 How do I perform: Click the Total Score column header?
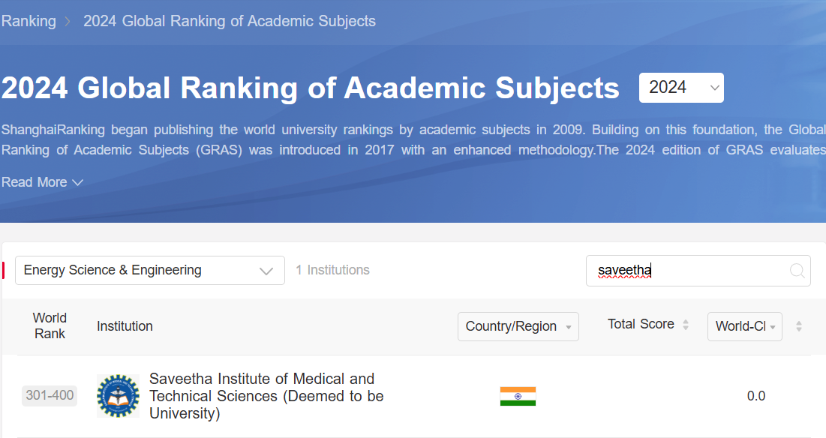coord(641,324)
